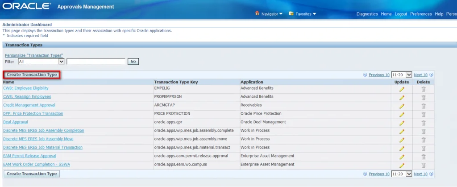Edit Credit Management Approval via pencil icon
Image resolution: width=457 pixels, height=187 pixels.
pyautogui.click(x=402, y=106)
